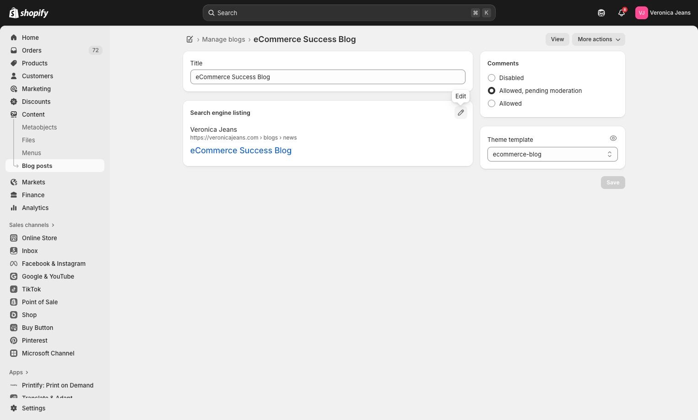Open the notifications bell

coord(621,13)
